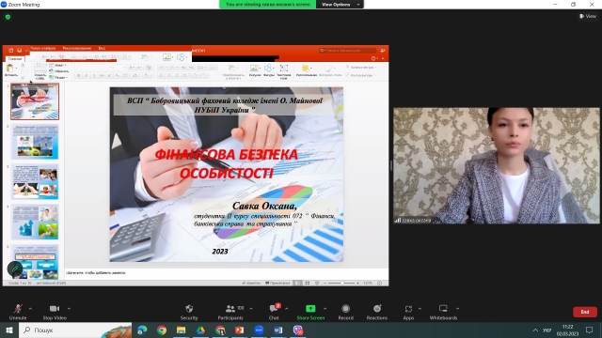Open Google Chrome from the taskbar
Image resolution: width=602 pixels, height=338 pixels.
click(x=162, y=330)
